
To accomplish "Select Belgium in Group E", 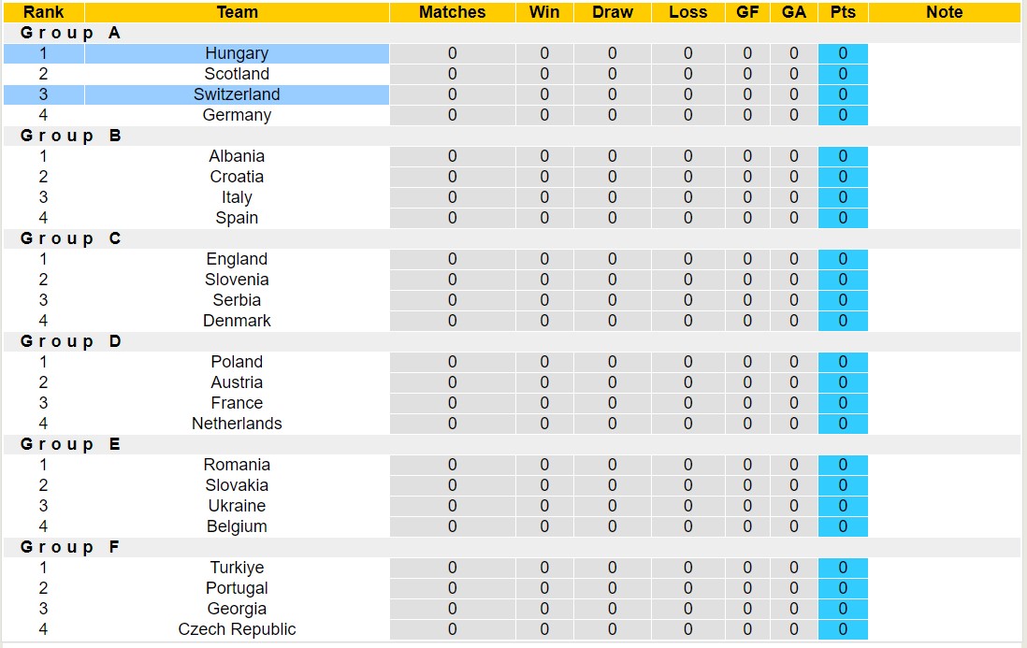I will 237,526.
